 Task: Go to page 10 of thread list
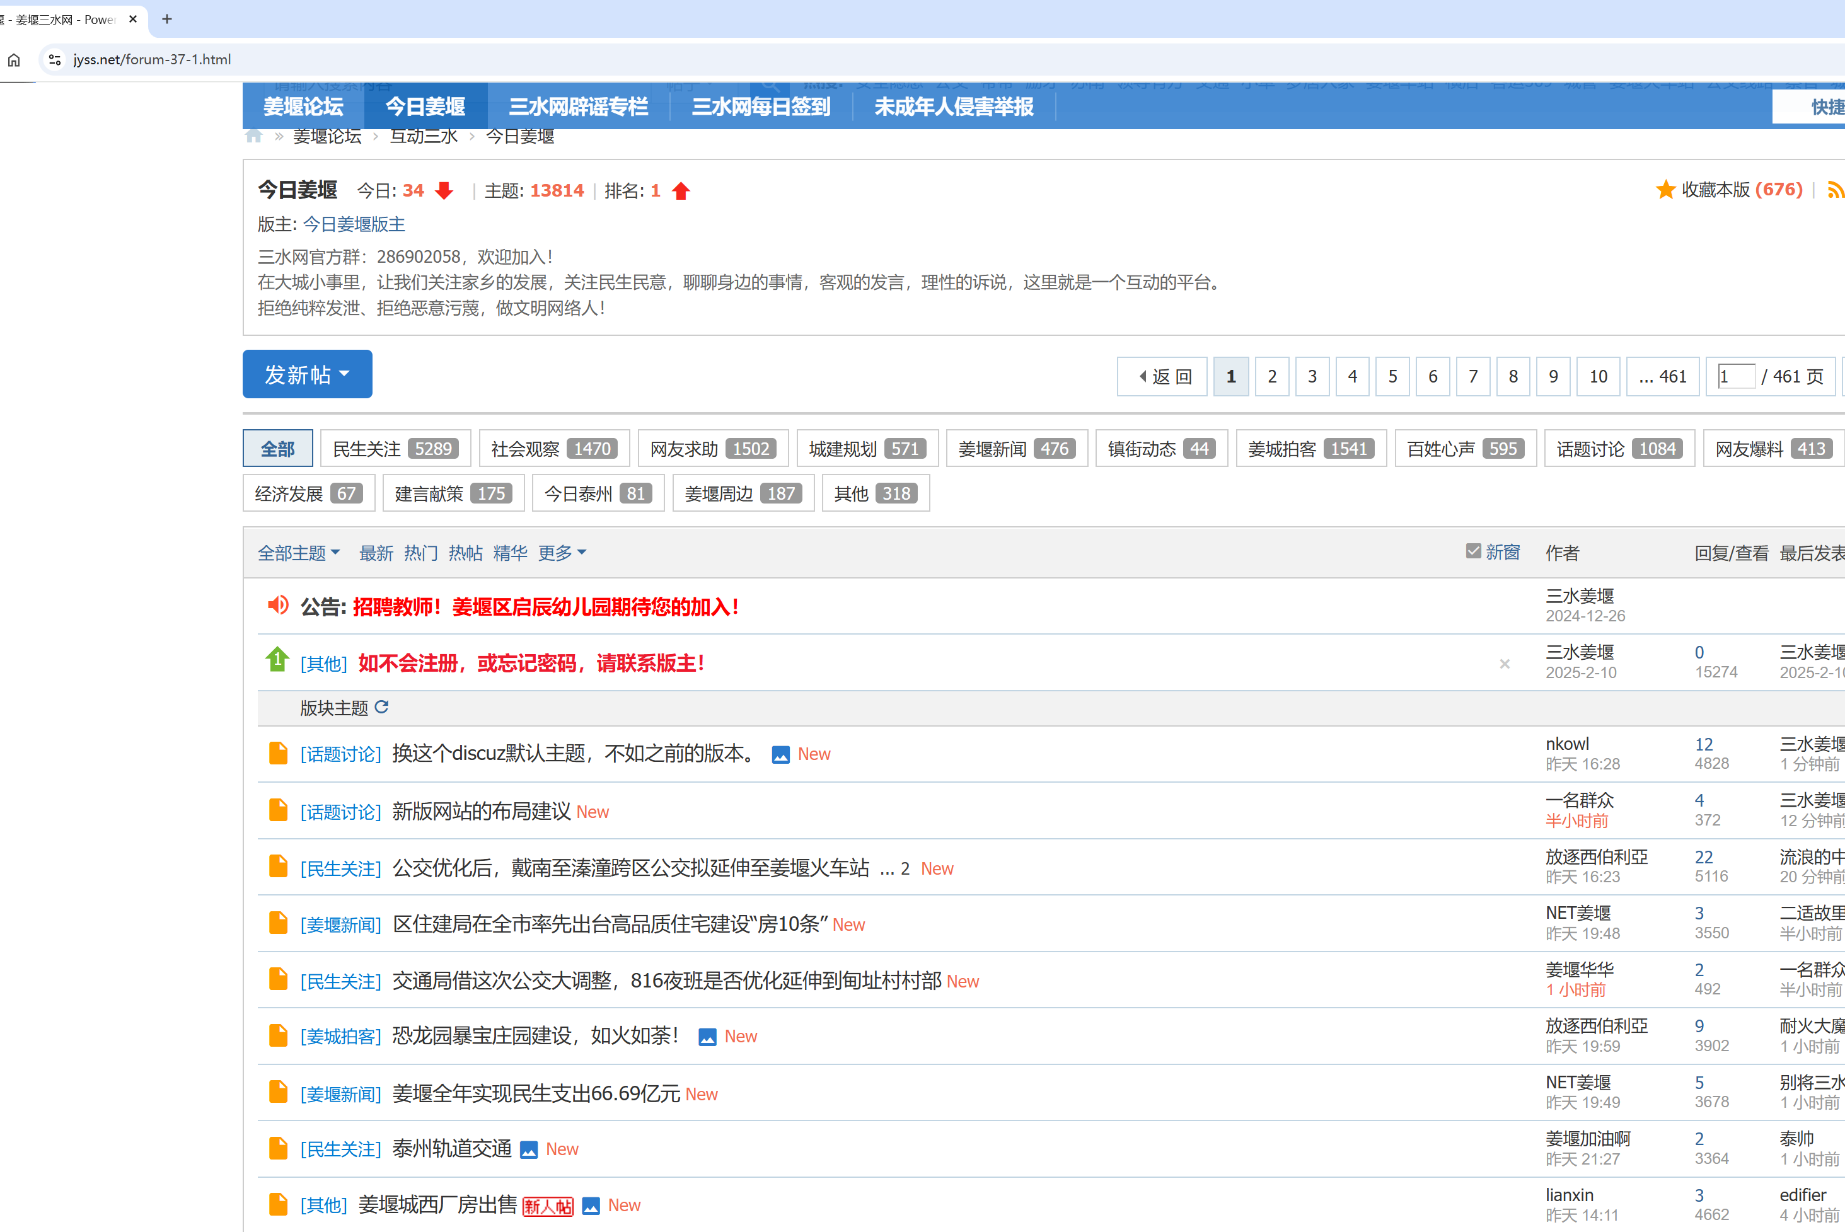(1597, 376)
